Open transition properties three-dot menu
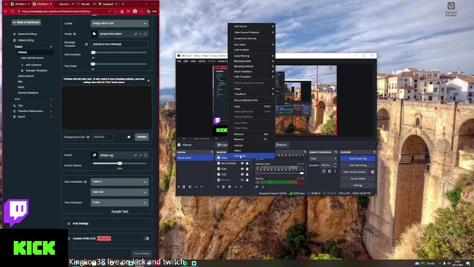This screenshot has height=267, width=474. (335, 171)
